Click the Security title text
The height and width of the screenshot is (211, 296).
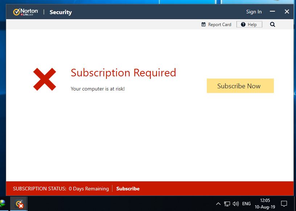(61, 12)
